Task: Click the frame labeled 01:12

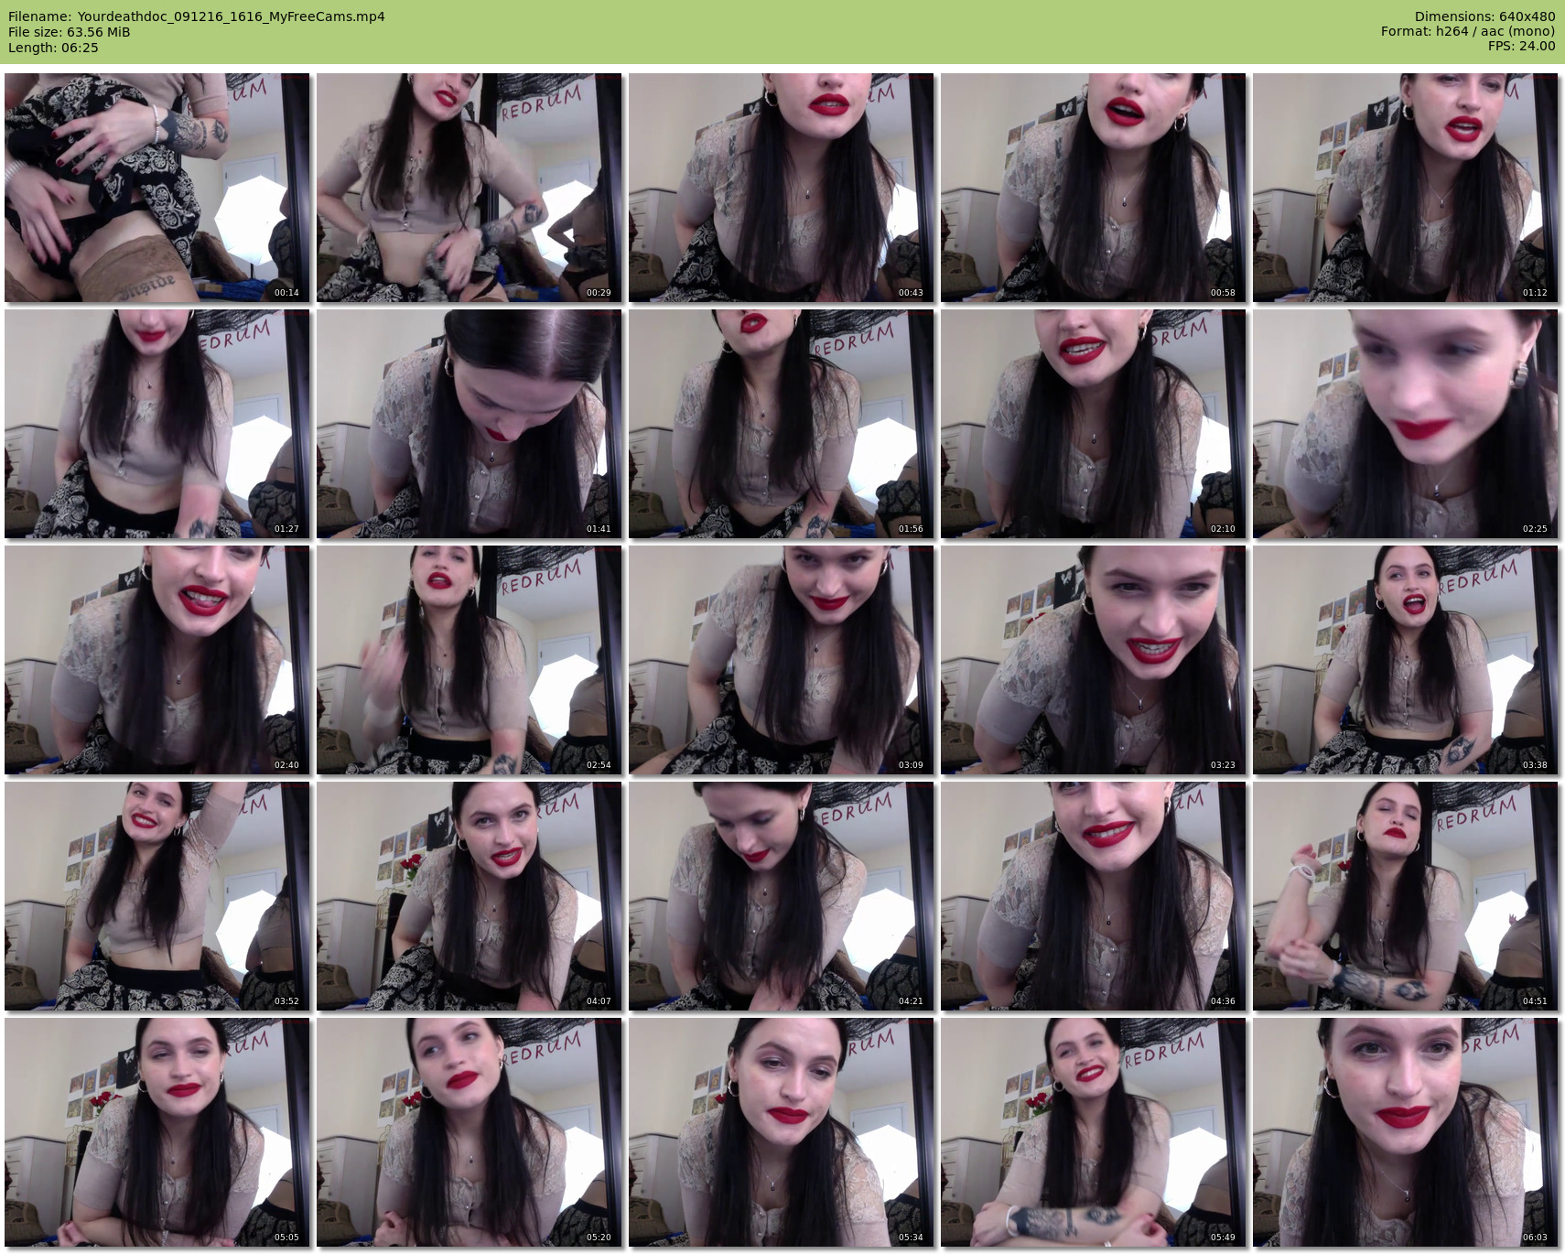Action: [1405, 188]
